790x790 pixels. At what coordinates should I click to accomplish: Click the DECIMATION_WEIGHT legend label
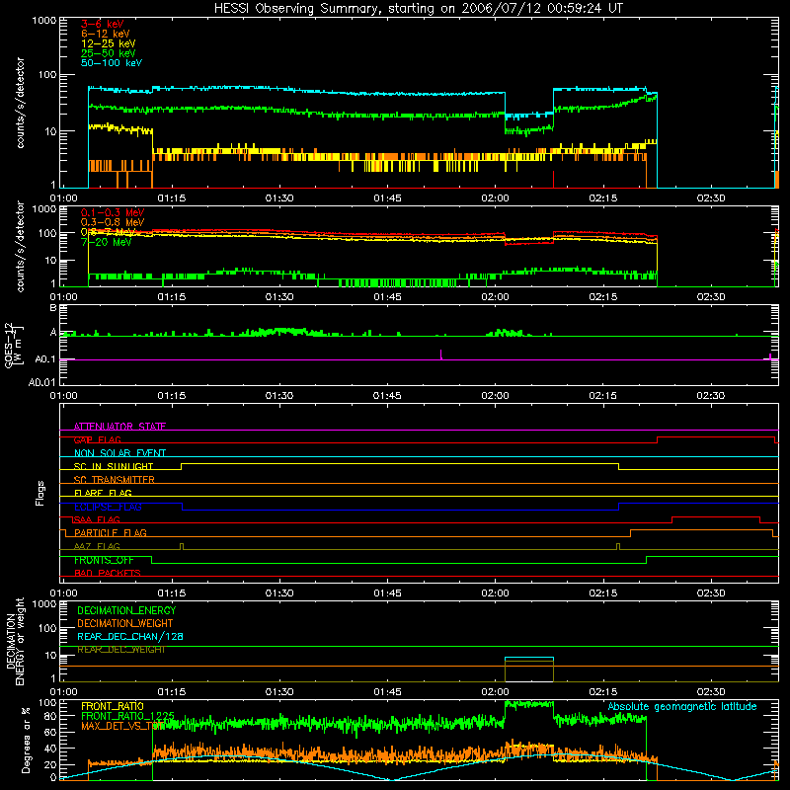[x=125, y=623]
